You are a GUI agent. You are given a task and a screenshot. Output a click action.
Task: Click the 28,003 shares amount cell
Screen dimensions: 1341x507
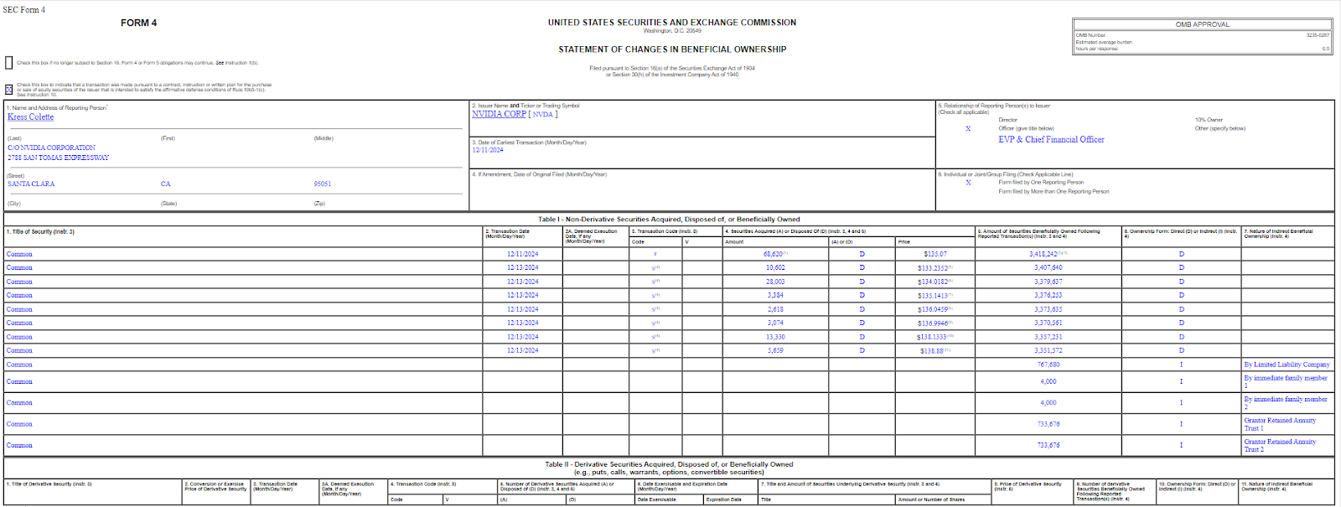coord(775,282)
